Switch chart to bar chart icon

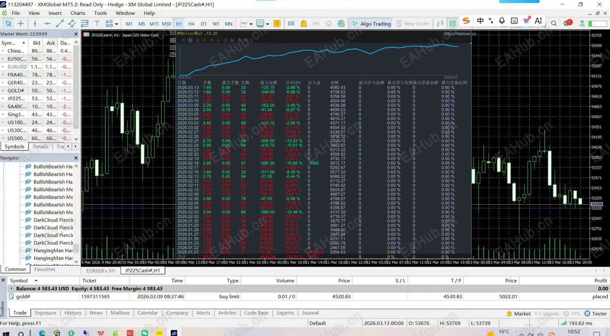click(x=440, y=24)
